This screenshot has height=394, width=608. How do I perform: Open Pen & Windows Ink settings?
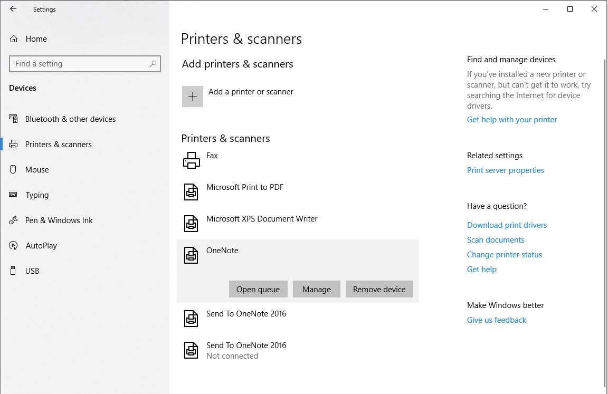click(x=59, y=220)
